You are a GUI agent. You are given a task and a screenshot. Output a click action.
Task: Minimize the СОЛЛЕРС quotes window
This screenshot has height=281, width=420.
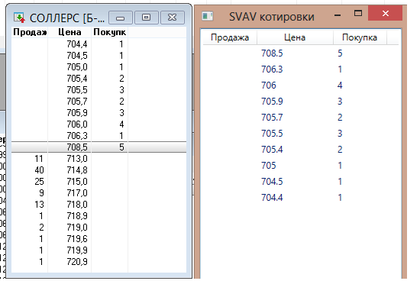120,18
